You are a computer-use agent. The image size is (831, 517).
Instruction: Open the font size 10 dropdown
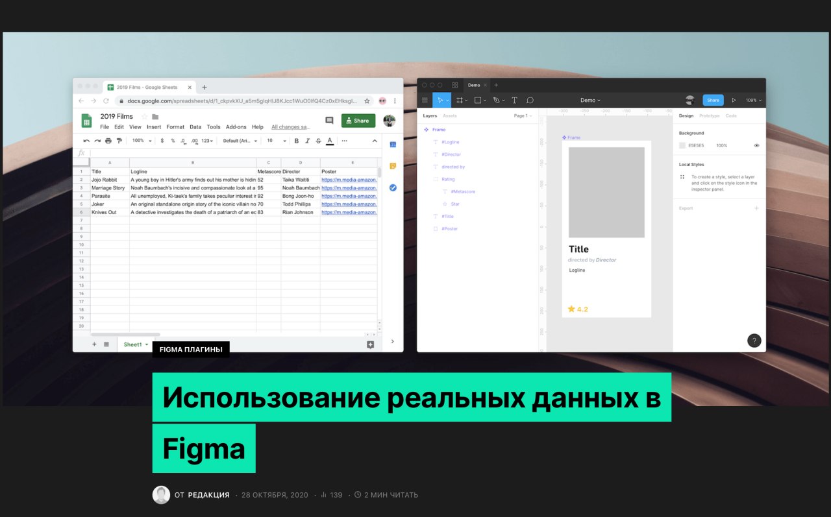click(277, 141)
